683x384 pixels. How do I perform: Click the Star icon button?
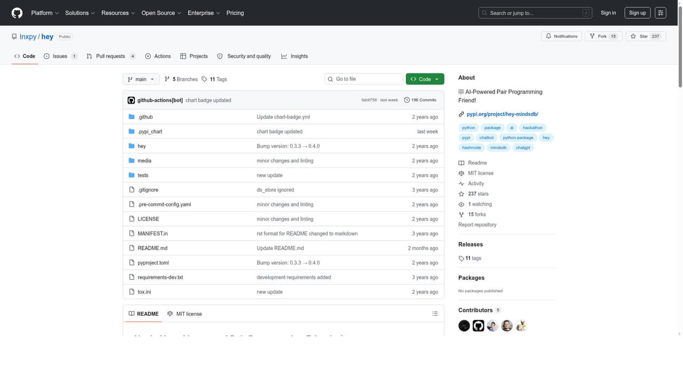633,36
